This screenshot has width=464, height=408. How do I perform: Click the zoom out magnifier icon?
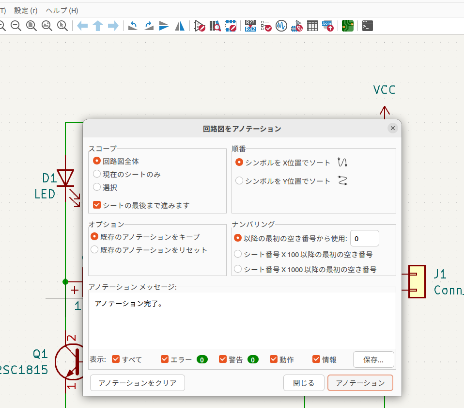[16, 26]
